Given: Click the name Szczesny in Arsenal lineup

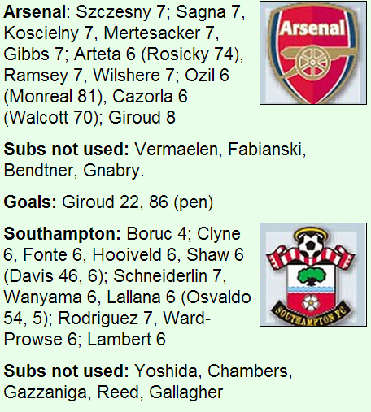Looking at the screenshot, I should pos(113,13).
